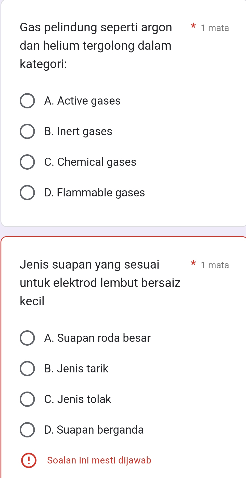Click the red exclamation error icon
The height and width of the screenshot is (478, 246).
click(x=29, y=460)
